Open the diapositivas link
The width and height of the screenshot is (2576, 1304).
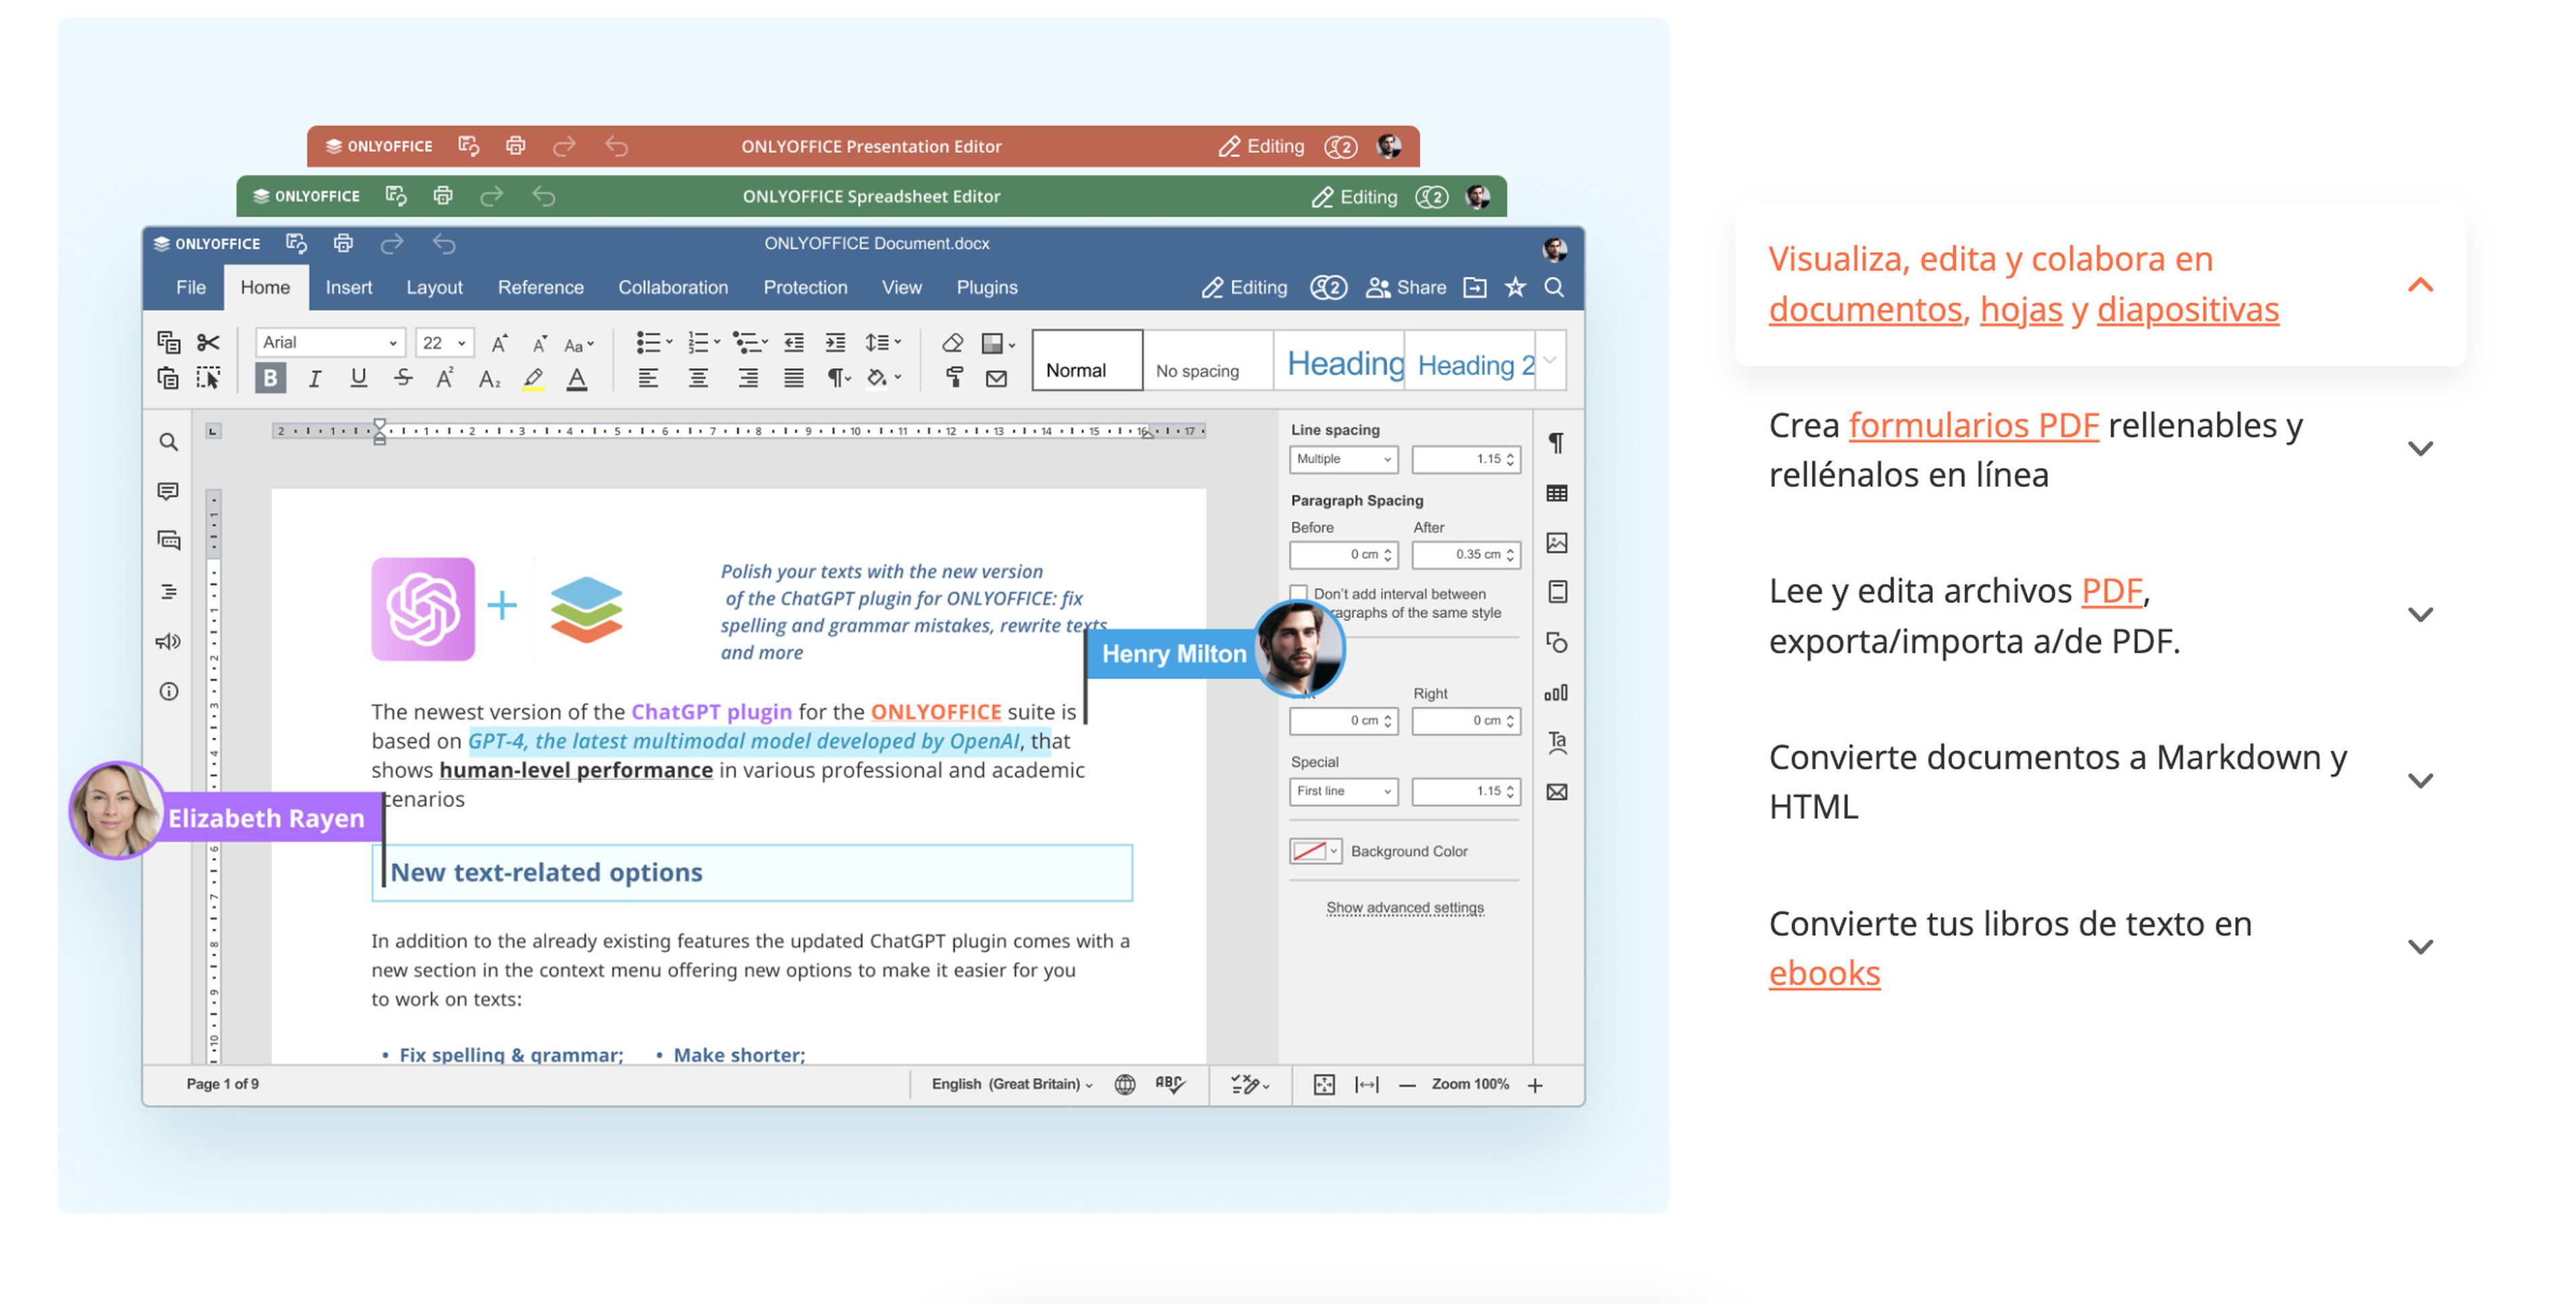(2188, 309)
